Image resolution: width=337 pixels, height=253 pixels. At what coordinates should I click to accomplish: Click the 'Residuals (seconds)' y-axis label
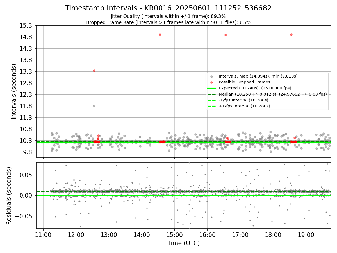point(9,196)
